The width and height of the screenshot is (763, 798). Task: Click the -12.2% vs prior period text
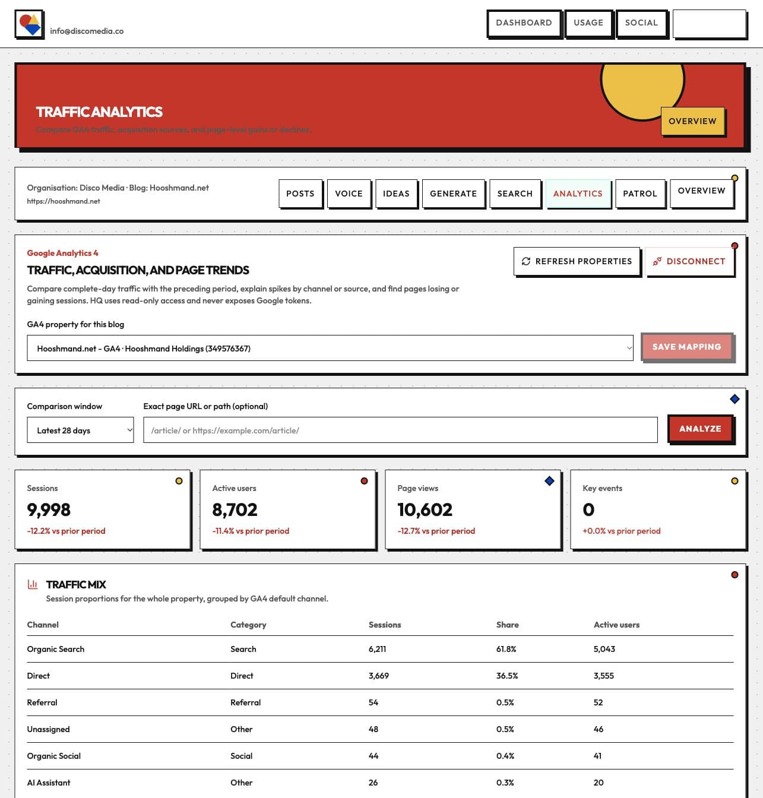66,531
